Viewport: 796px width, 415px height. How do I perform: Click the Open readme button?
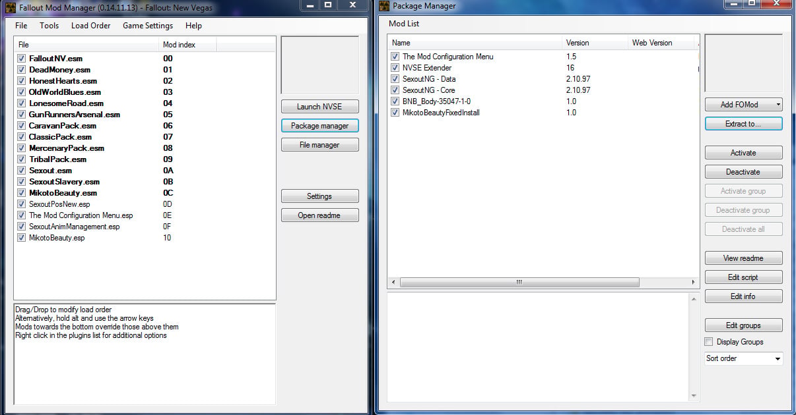(319, 215)
